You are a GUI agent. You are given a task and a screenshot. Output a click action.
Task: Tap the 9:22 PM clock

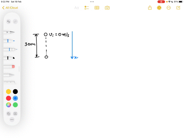5,2
